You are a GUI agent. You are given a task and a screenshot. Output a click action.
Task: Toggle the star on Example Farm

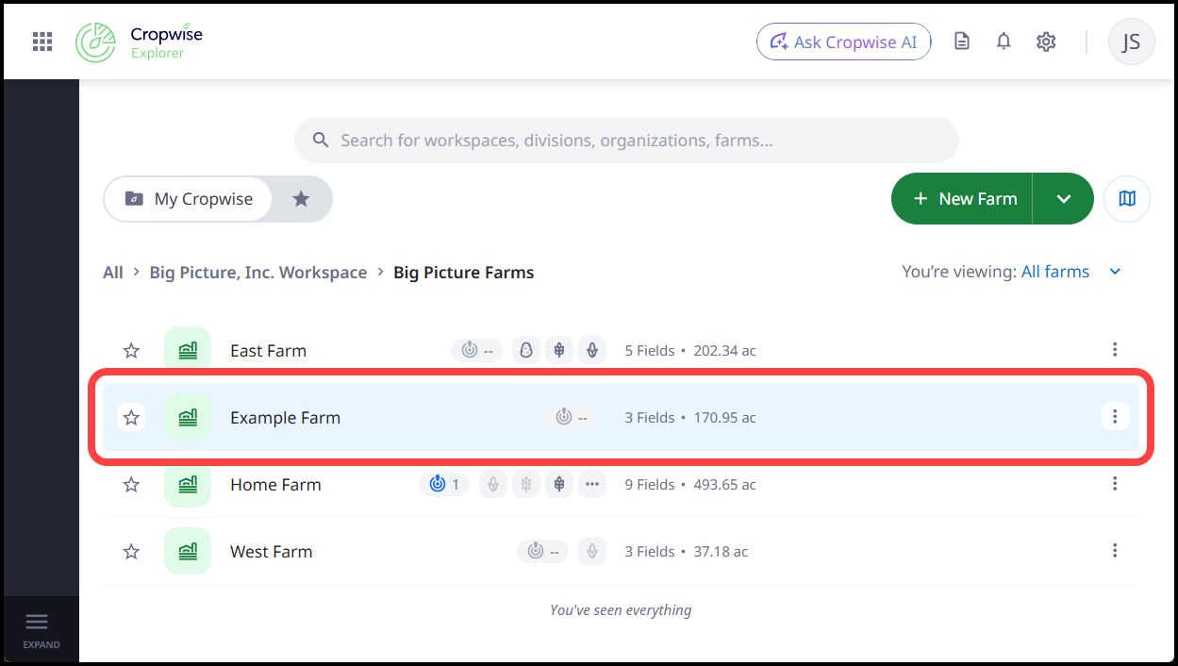coord(131,417)
